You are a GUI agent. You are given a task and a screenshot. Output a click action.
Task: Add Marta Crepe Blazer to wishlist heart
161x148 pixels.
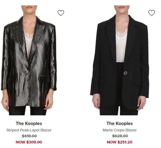tap(152, 13)
